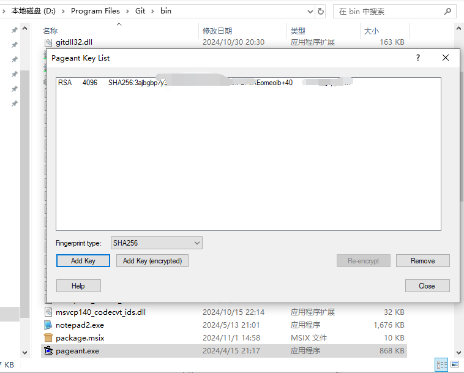Viewport: 464px width, 373px height.
Task: Click Git in address breadcrumb
Action: click(140, 11)
